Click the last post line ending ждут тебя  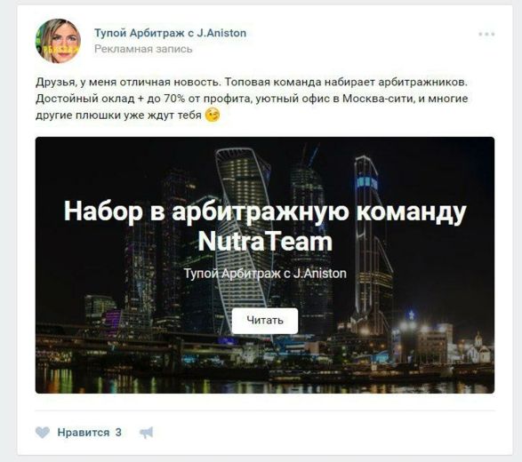(118, 115)
